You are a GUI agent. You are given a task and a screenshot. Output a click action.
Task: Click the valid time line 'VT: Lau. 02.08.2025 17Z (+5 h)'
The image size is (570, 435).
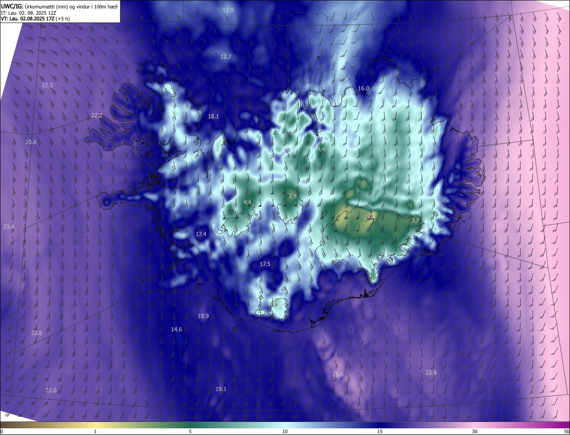(35, 19)
